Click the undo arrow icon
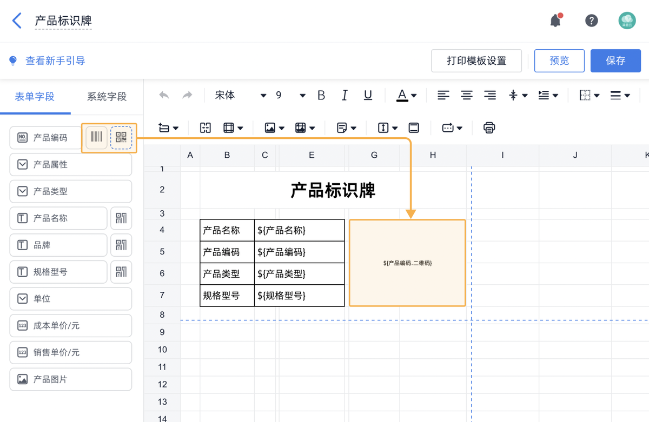The width and height of the screenshot is (649, 422). coord(164,95)
